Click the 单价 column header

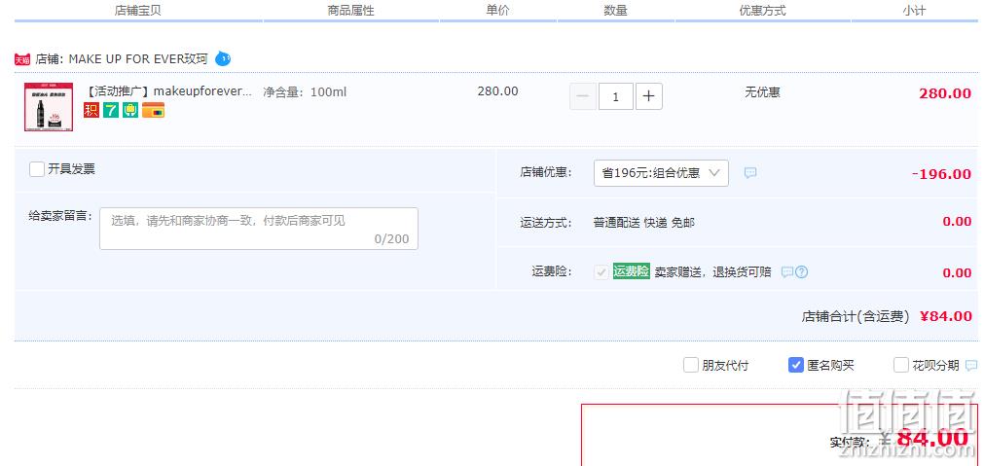pyautogui.click(x=497, y=11)
